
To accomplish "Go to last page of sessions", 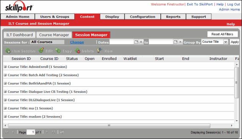I will coord(53,132).
